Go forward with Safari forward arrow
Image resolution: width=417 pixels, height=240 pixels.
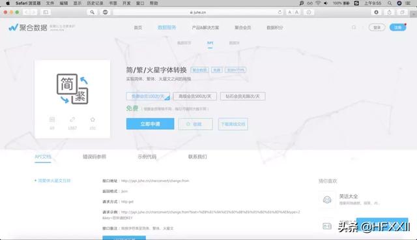34,12
